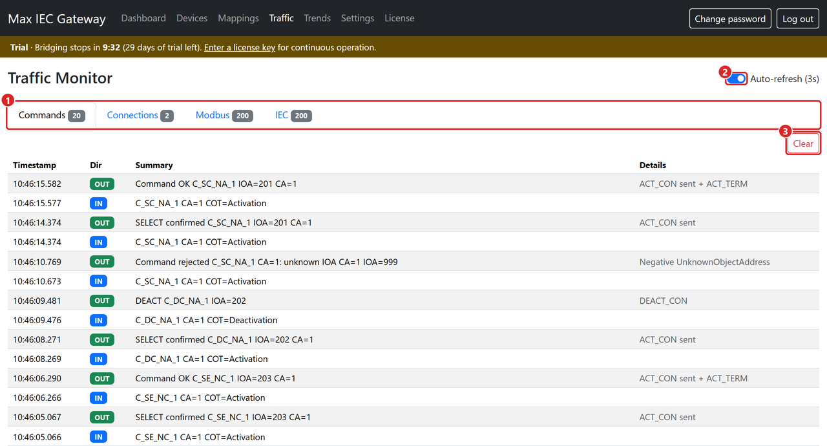Click 'SELECT confirmed C_SE_NC_1 IOA=203 CA=1'

coord(223,417)
